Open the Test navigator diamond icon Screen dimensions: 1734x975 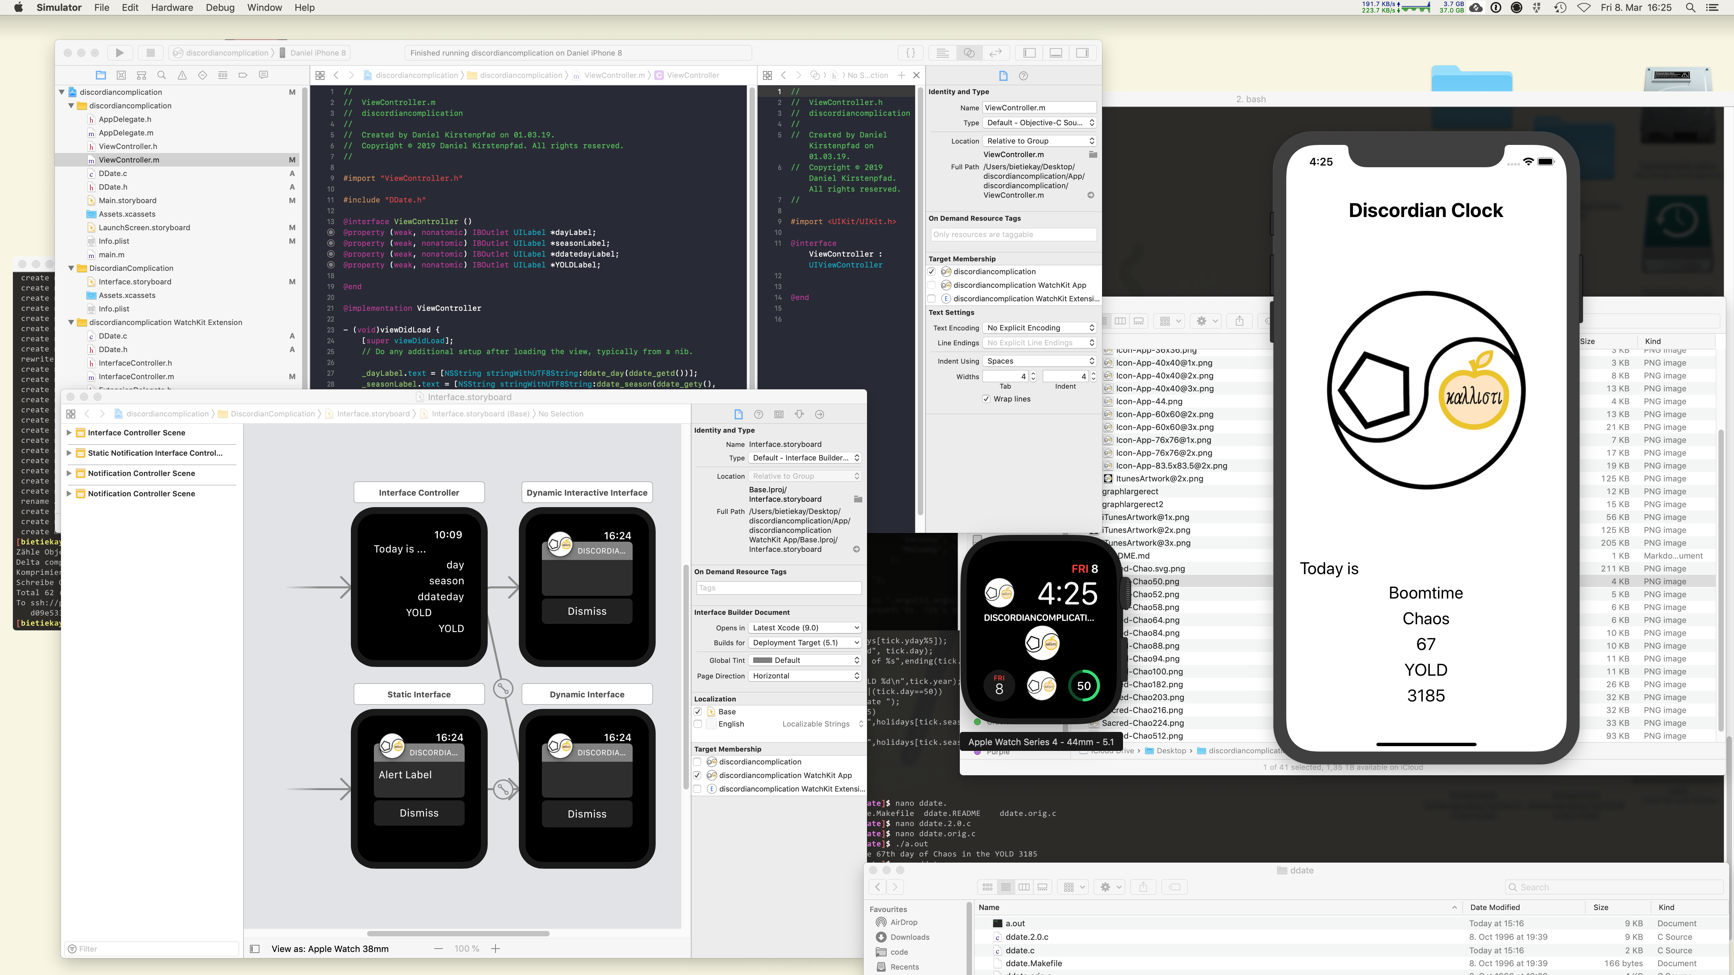[x=203, y=75]
